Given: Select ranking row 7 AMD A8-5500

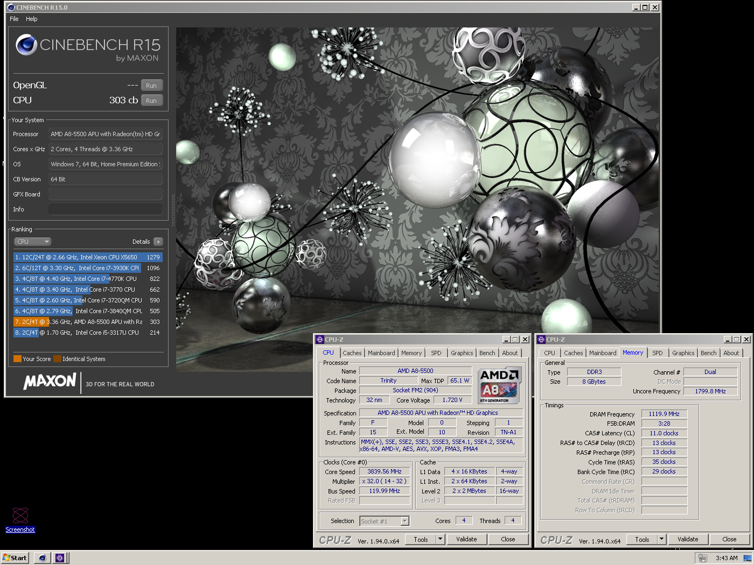Looking at the screenshot, I should (x=88, y=322).
